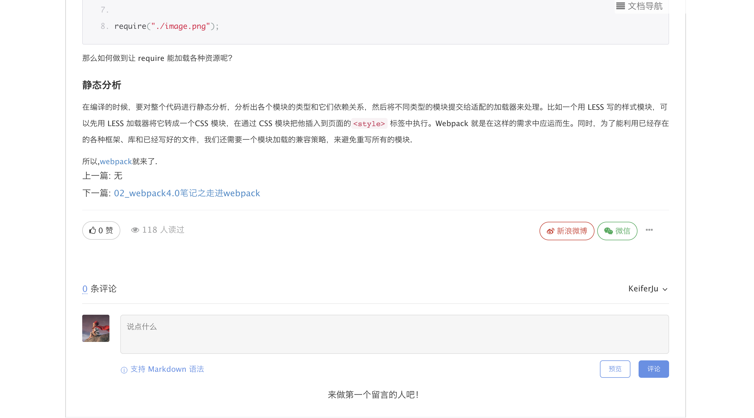Click the 0 comment count link
The image size is (754, 418).
point(85,289)
